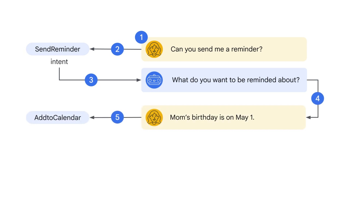The width and height of the screenshot is (350, 197).
Task: Click the step 5 numbered circle
Action: click(x=117, y=117)
